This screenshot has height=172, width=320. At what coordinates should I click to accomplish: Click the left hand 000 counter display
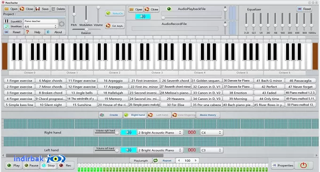pos(192,150)
